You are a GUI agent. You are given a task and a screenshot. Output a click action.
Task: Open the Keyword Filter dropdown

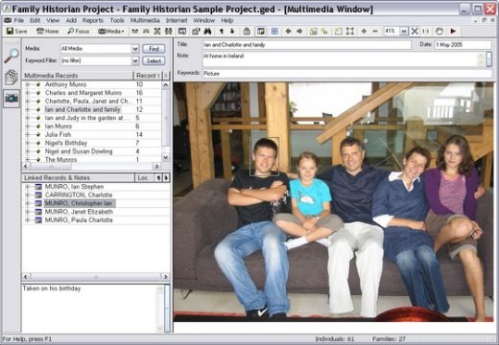[135, 60]
